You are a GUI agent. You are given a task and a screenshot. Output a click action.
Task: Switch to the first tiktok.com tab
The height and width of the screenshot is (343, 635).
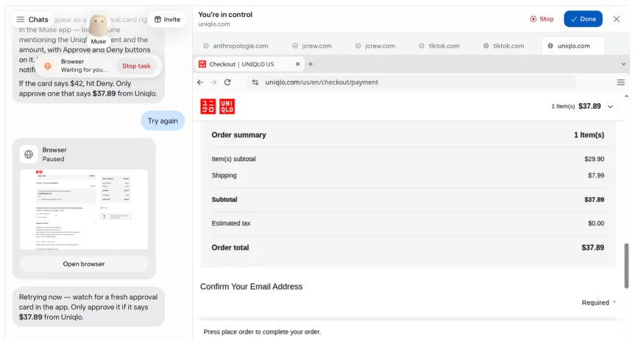[439, 46]
